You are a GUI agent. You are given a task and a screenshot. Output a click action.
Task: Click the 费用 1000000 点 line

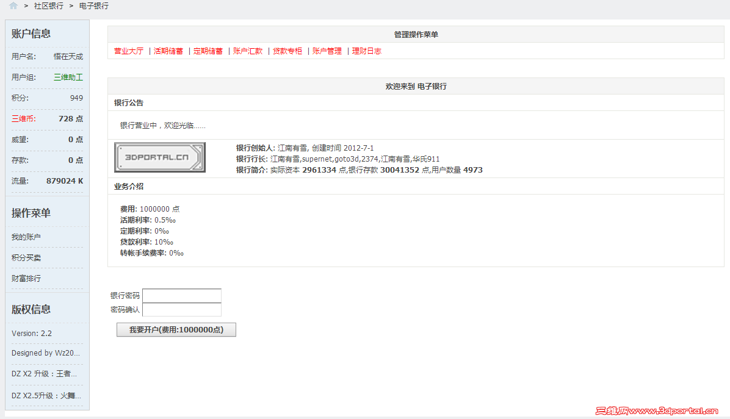pyautogui.click(x=150, y=209)
